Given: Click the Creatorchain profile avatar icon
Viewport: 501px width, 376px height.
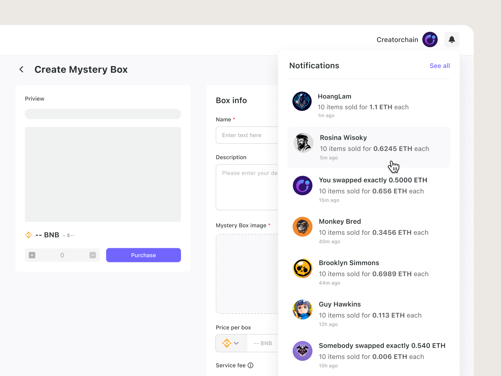Looking at the screenshot, I should pyautogui.click(x=430, y=39).
